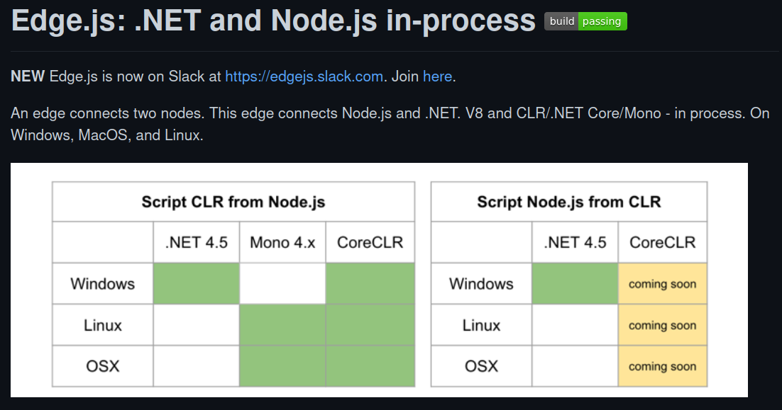Click 'coming soon' cell in OSX row

(662, 366)
